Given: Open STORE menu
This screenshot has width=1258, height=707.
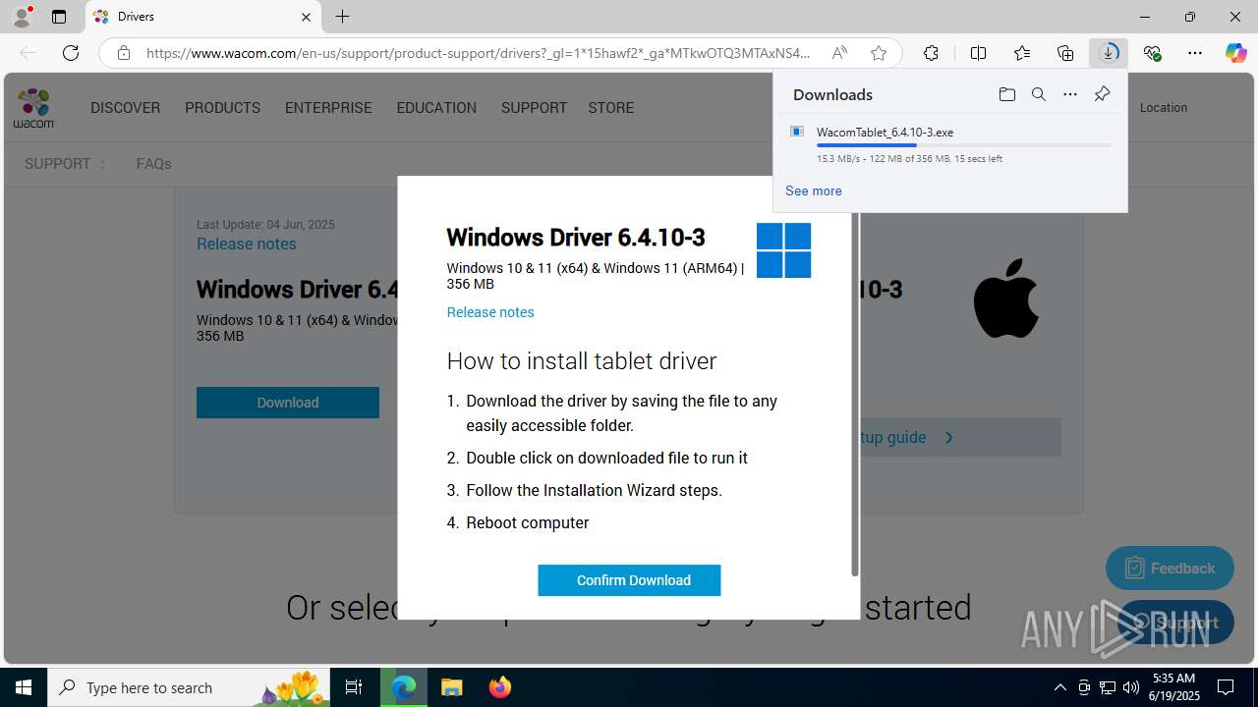Looking at the screenshot, I should tap(610, 108).
